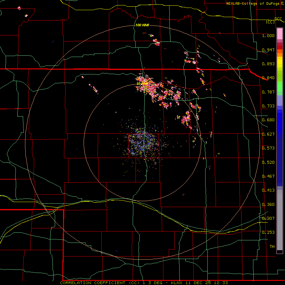Select the 50 NMI range ring label
285x285 pixels.
pyautogui.click(x=142, y=84)
